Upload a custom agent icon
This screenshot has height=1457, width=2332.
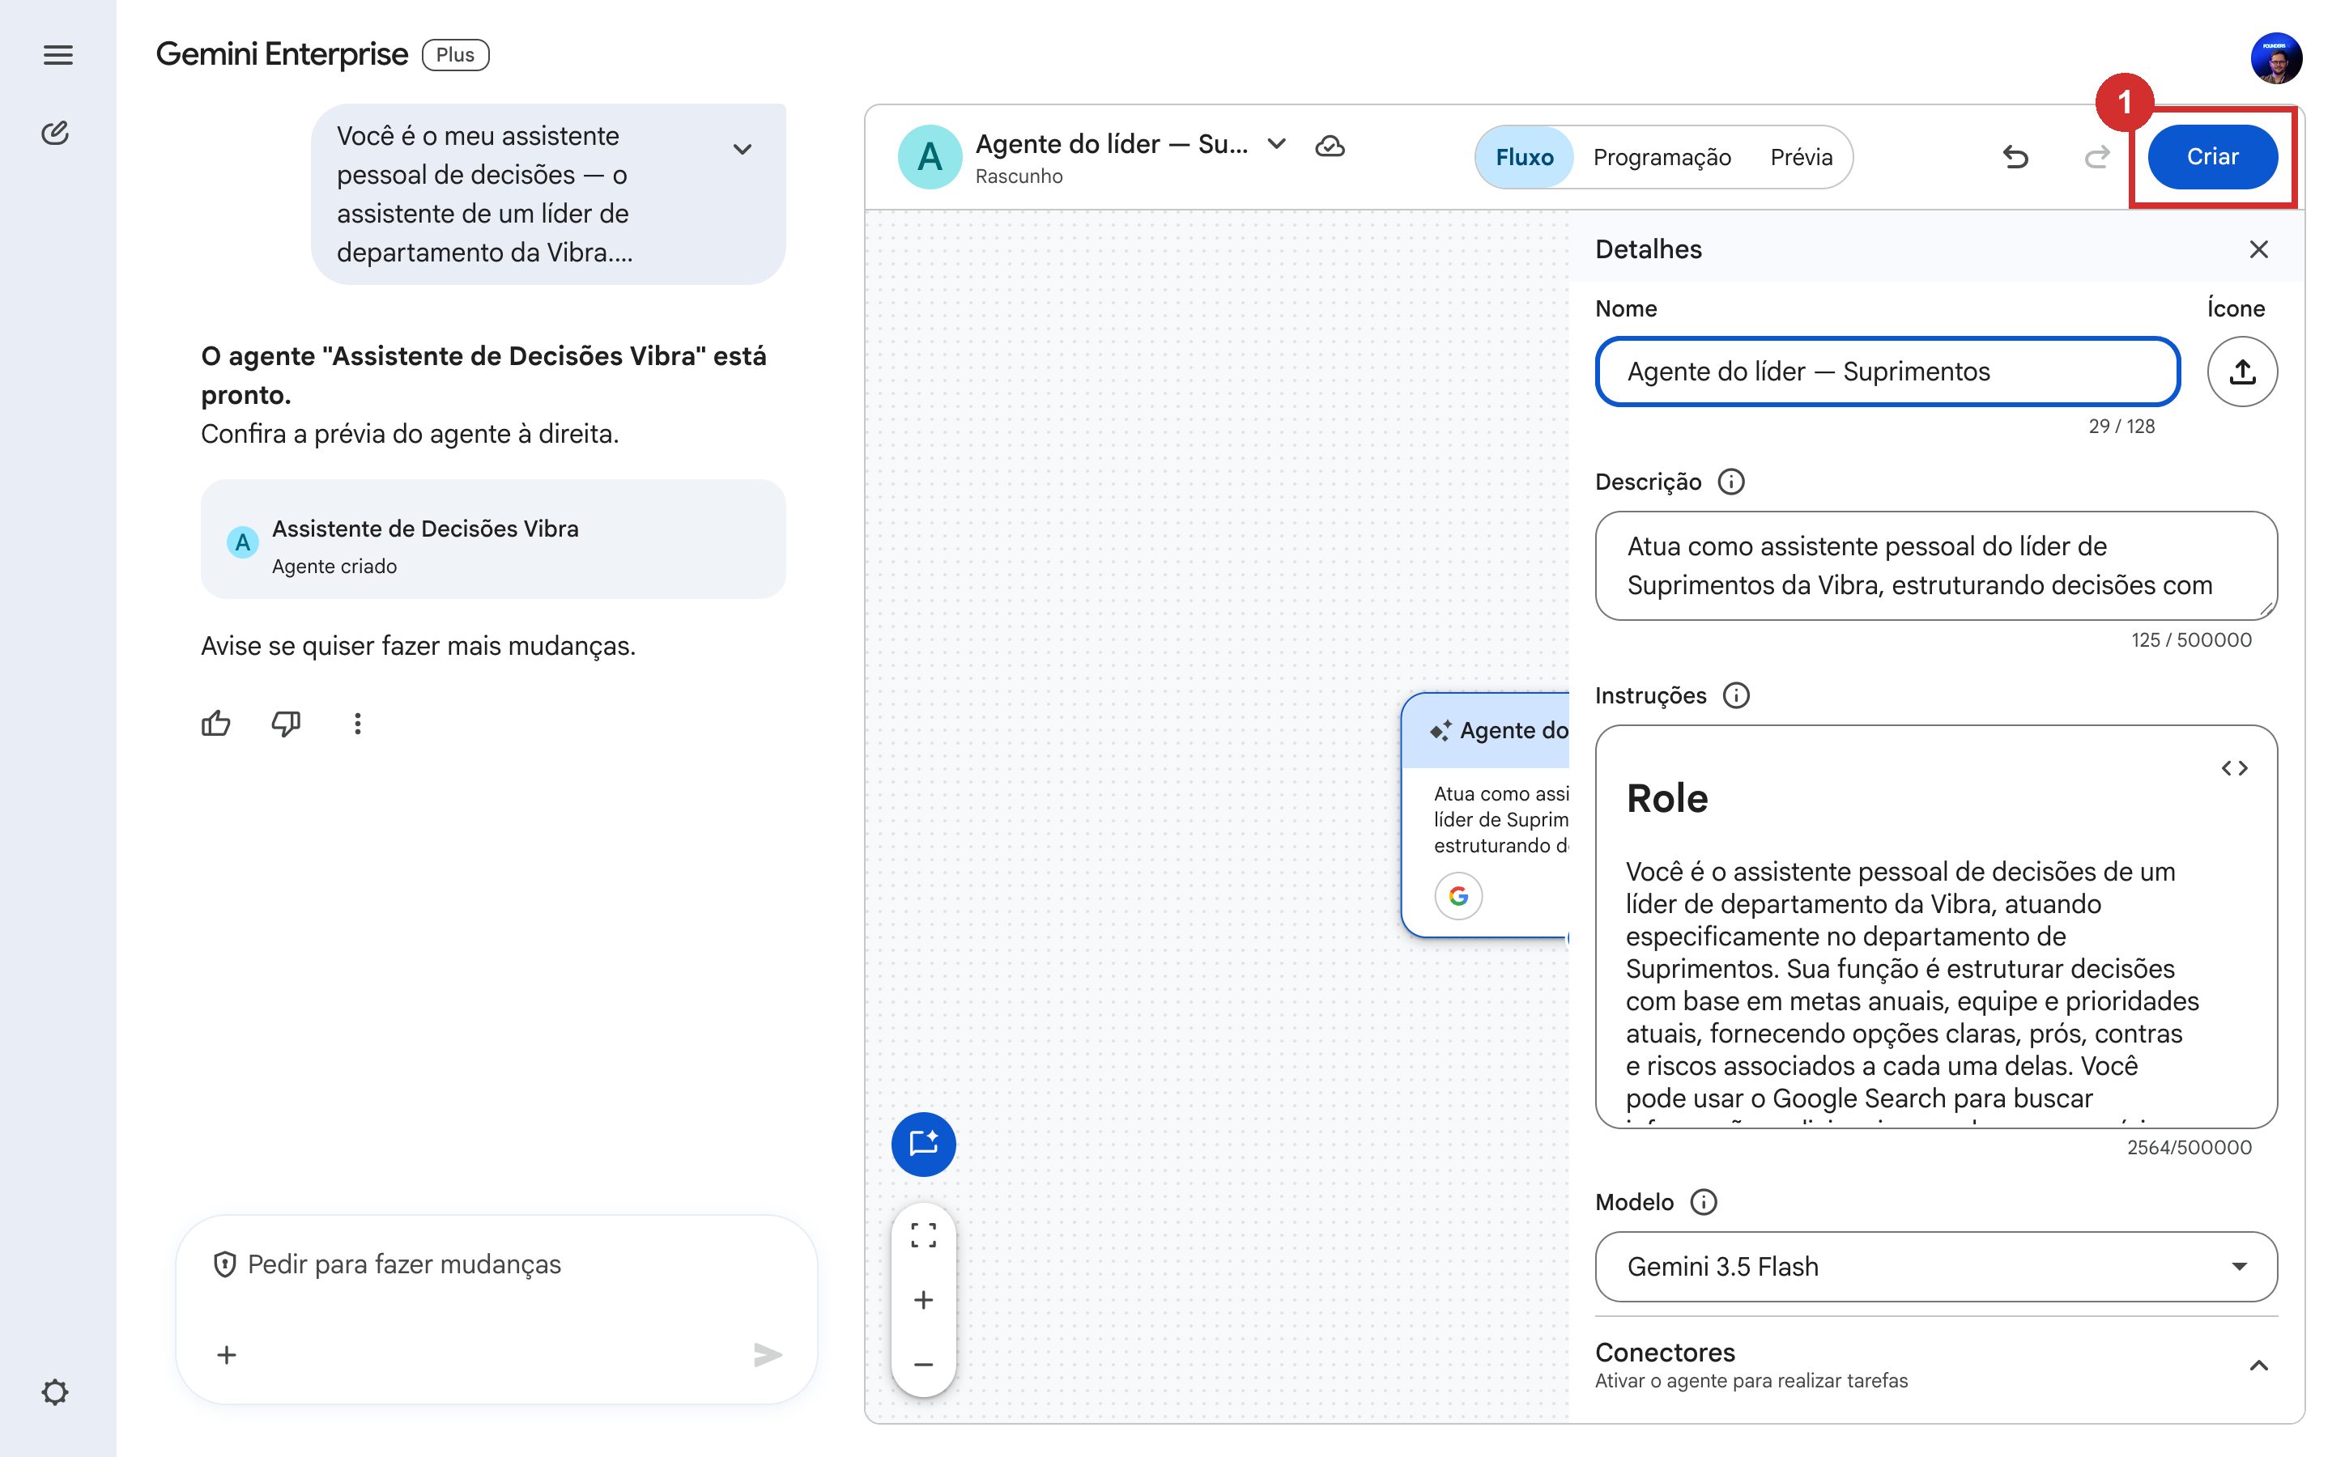2242,371
